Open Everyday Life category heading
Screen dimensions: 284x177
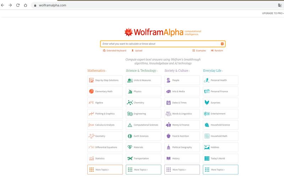pyautogui.click(x=213, y=71)
